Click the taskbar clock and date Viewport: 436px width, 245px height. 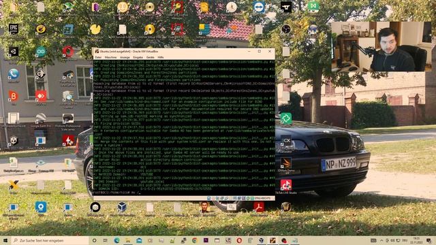click(x=416, y=240)
